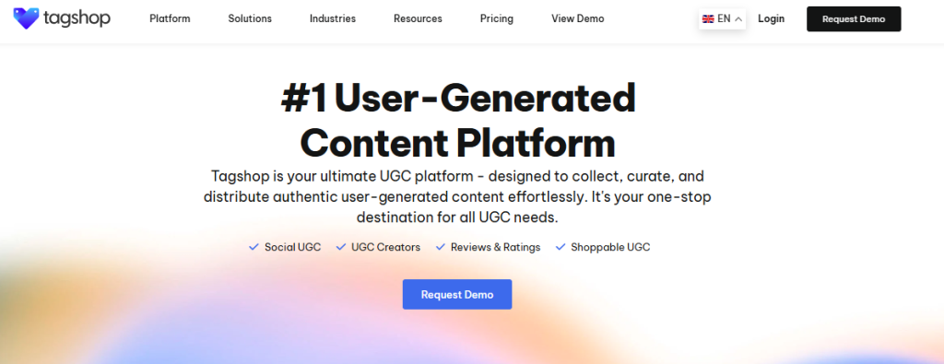Click the Social UGC checkmark icon
The width and height of the screenshot is (944, 364).
[x=254, y=247]
